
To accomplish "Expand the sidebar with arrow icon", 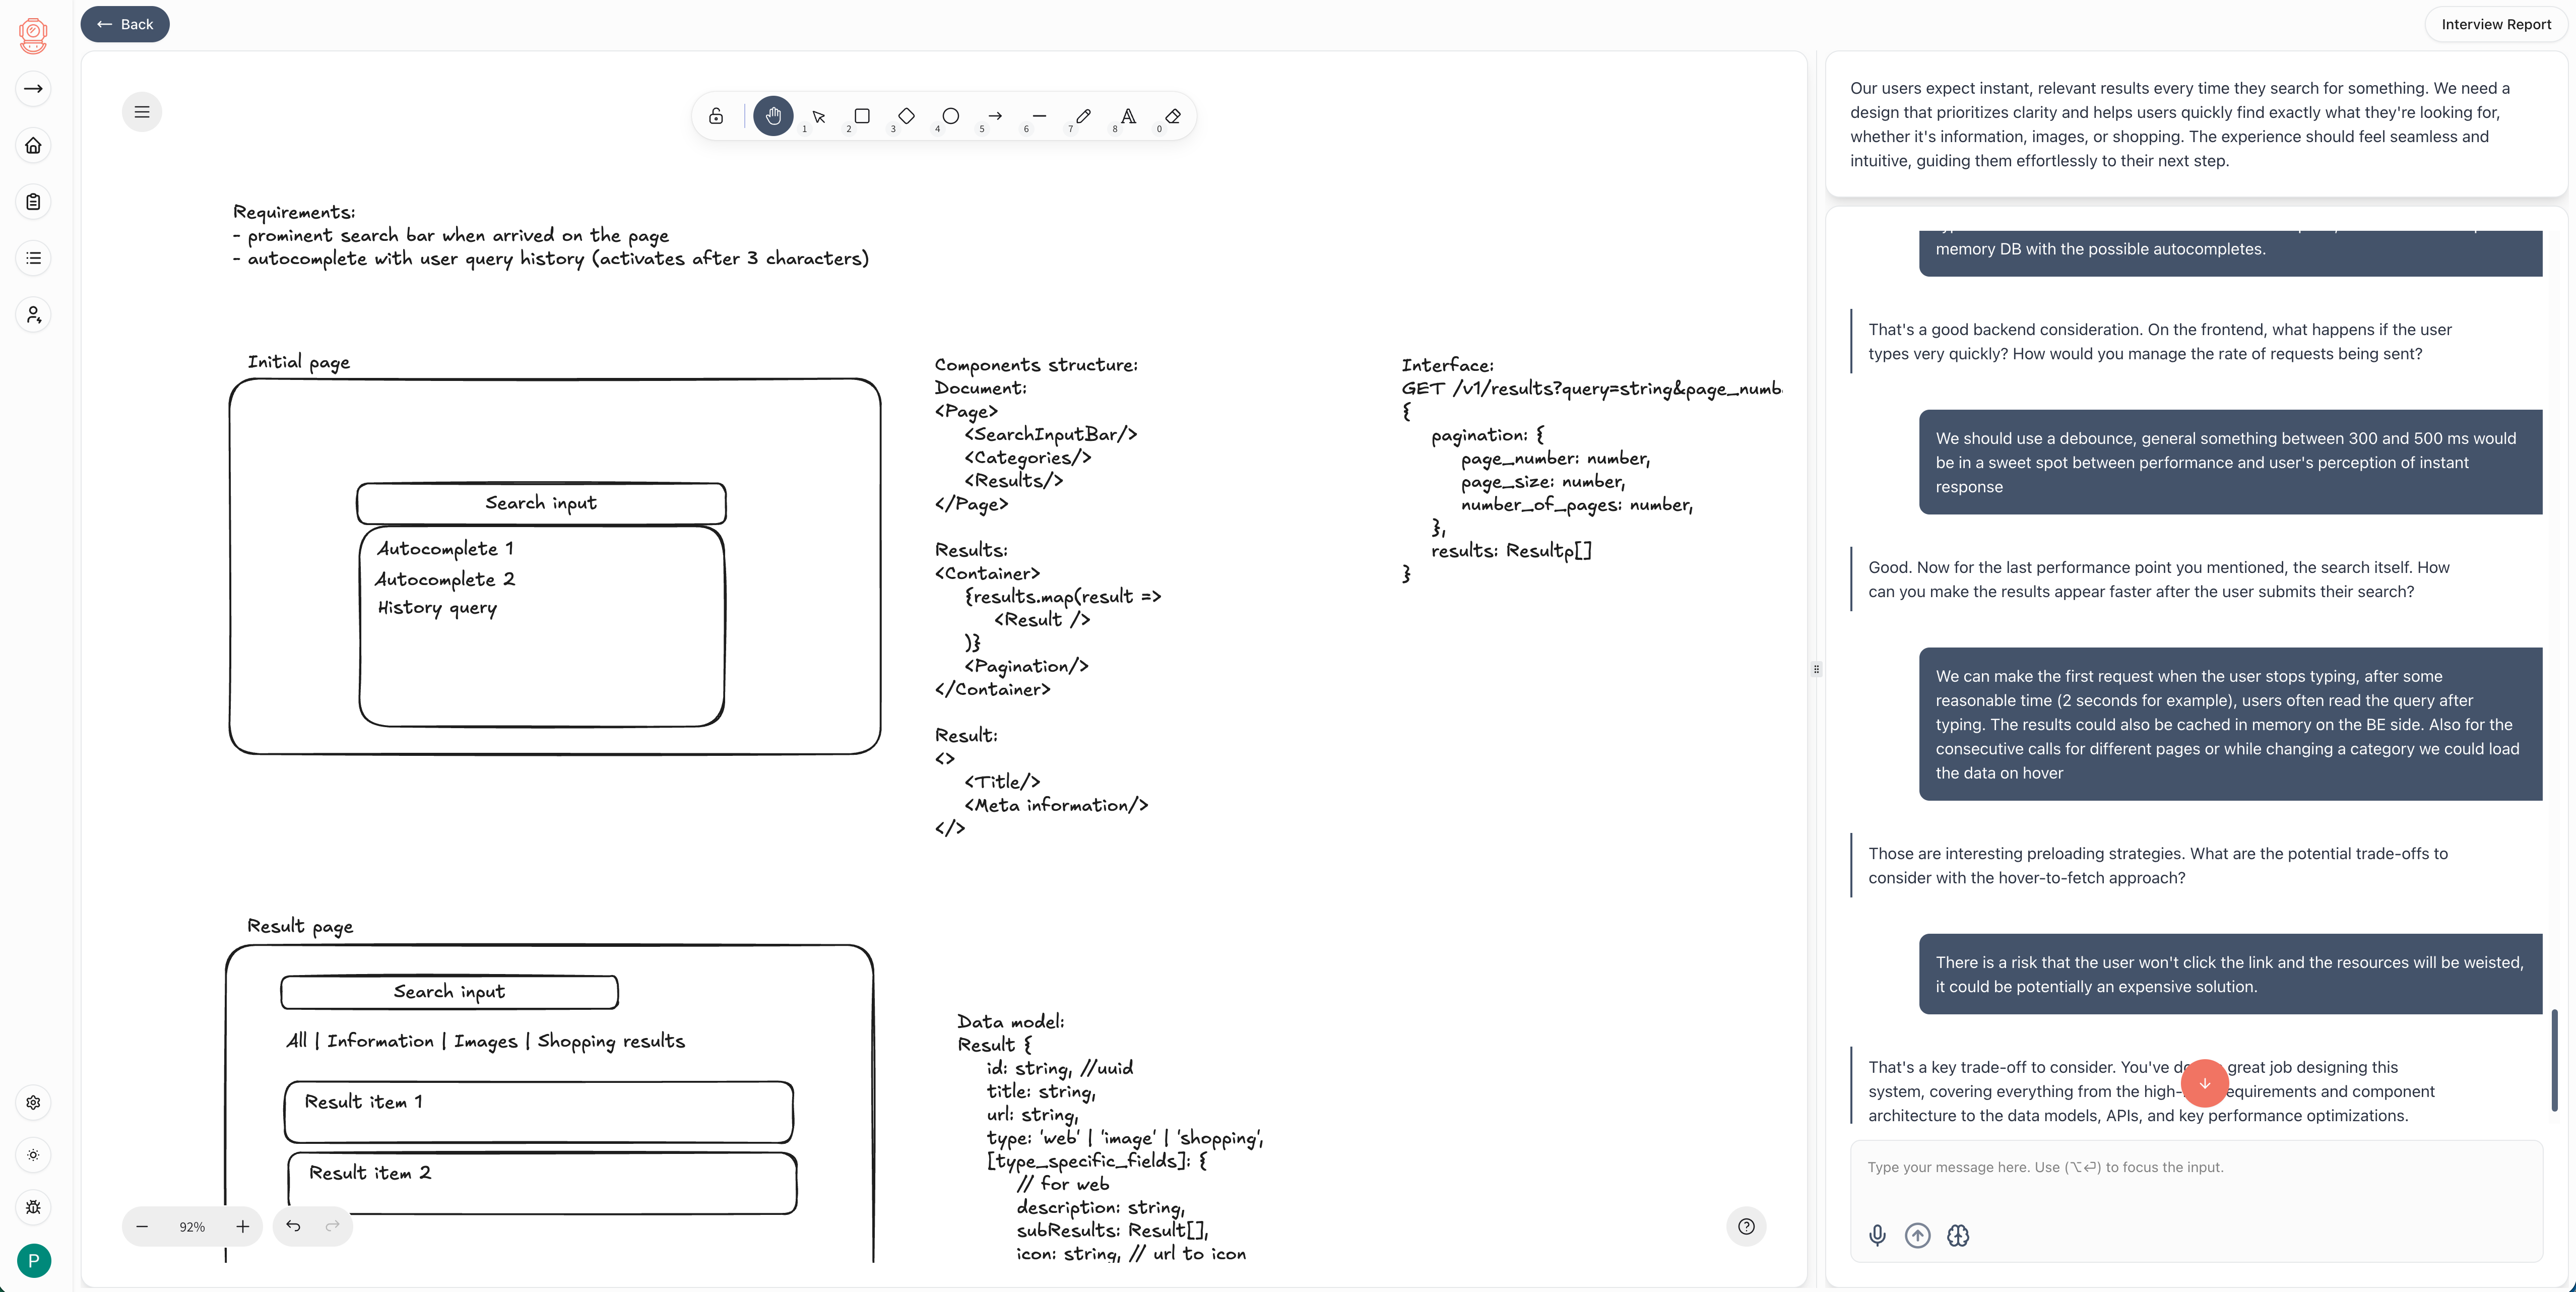I will coord(33,89).
